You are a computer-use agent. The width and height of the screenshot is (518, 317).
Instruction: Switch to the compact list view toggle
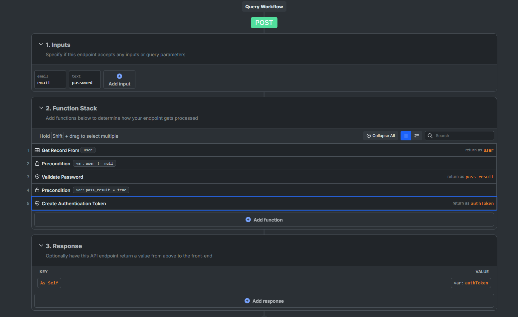click(x=406, y=136)
